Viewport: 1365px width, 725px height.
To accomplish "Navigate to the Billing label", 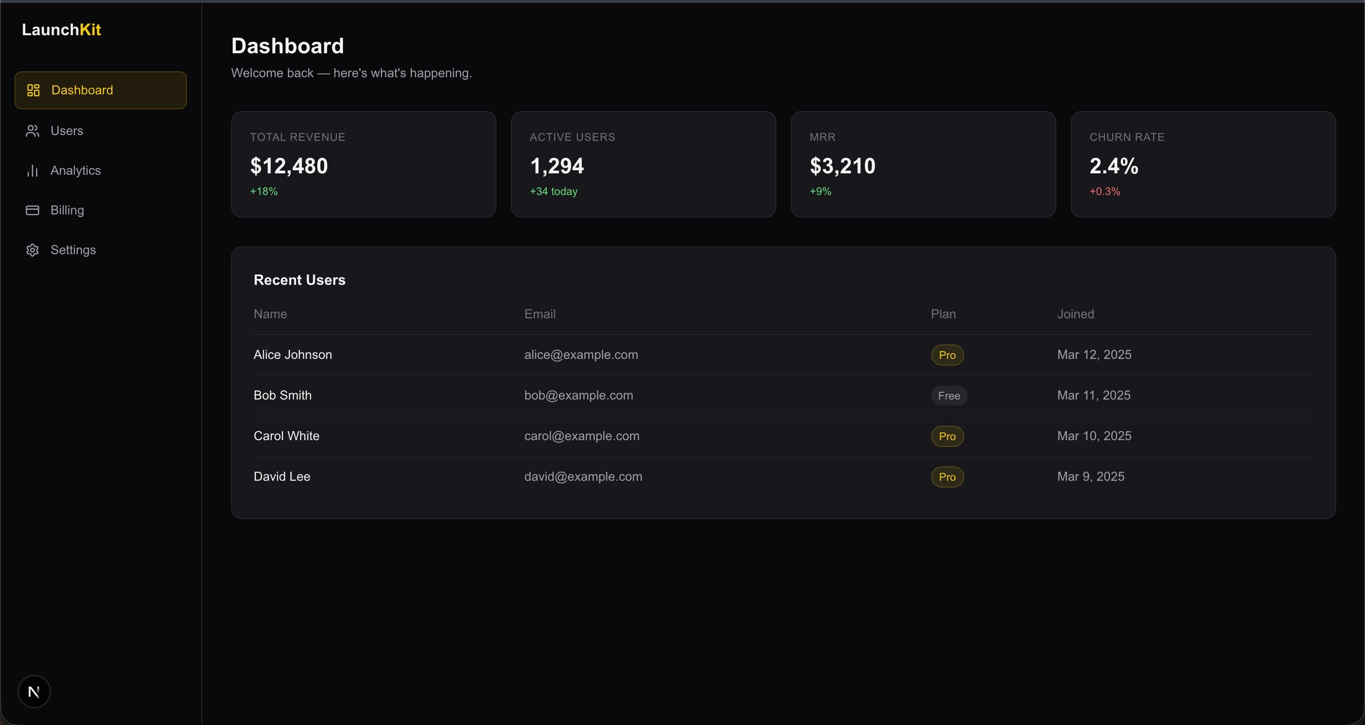I will pos(67,210).
